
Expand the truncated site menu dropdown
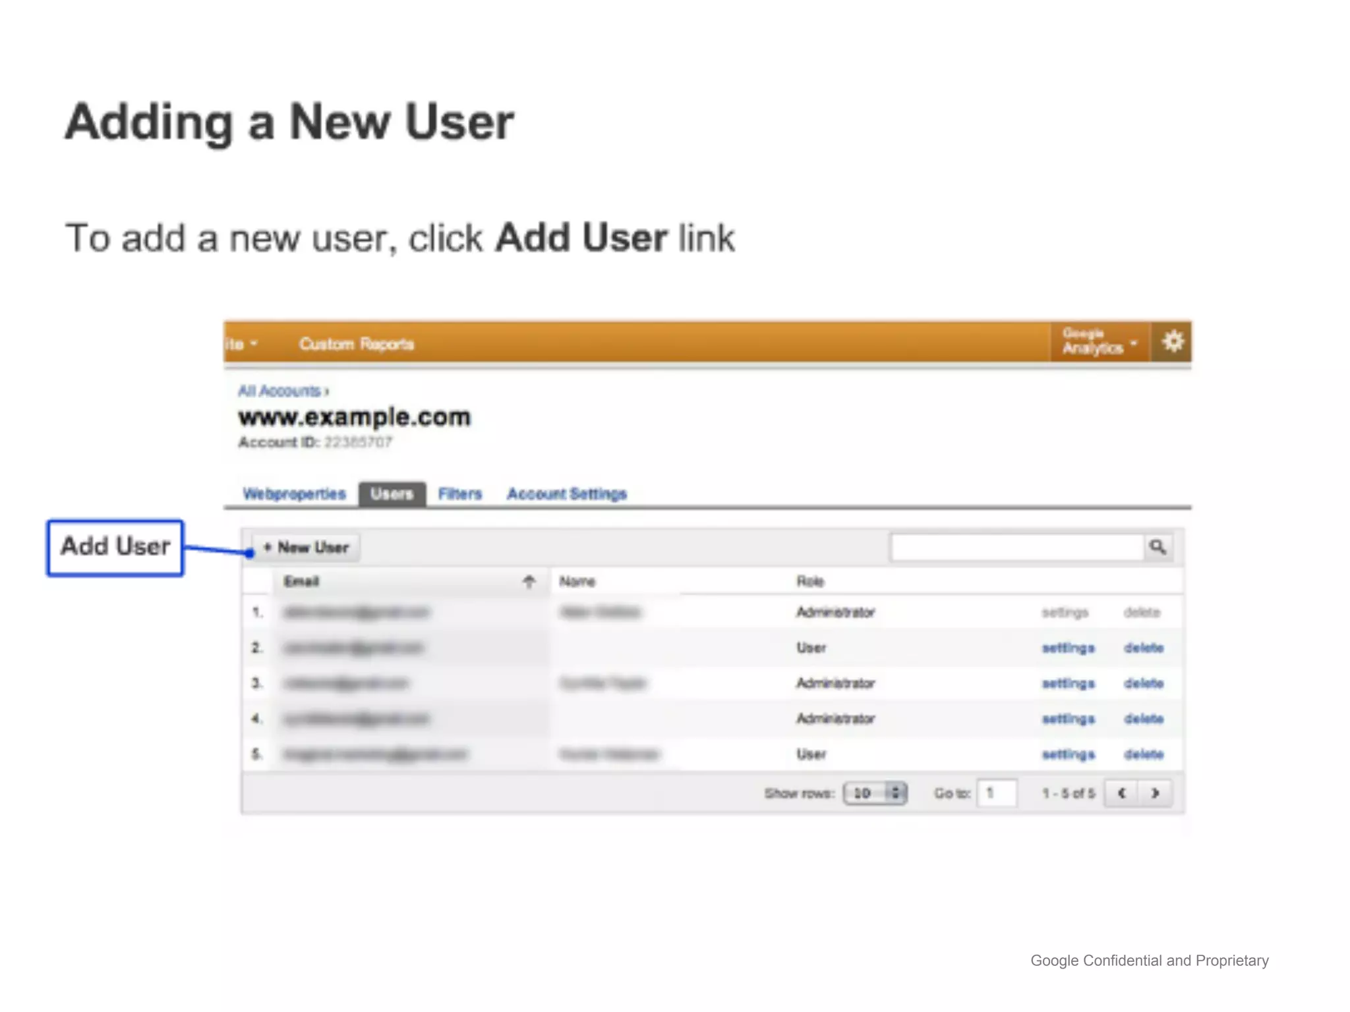(x=241, y=344)
